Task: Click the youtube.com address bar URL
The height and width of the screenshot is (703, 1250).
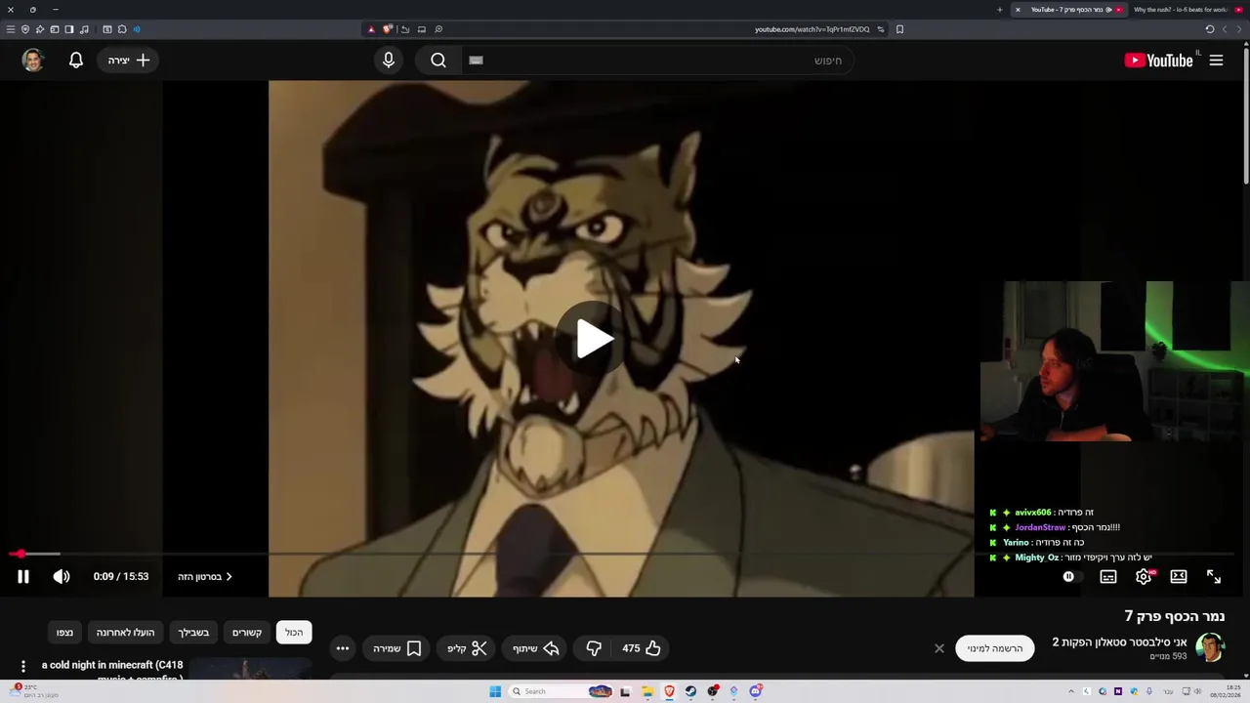Action: pyautogui.click(x=812, y=29)
